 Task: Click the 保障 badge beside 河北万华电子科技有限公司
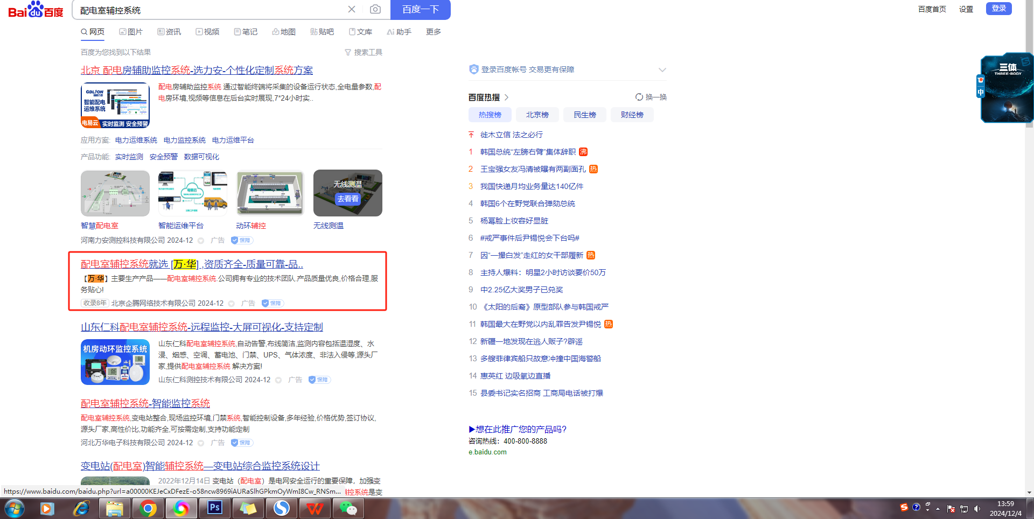pos(242,443)
